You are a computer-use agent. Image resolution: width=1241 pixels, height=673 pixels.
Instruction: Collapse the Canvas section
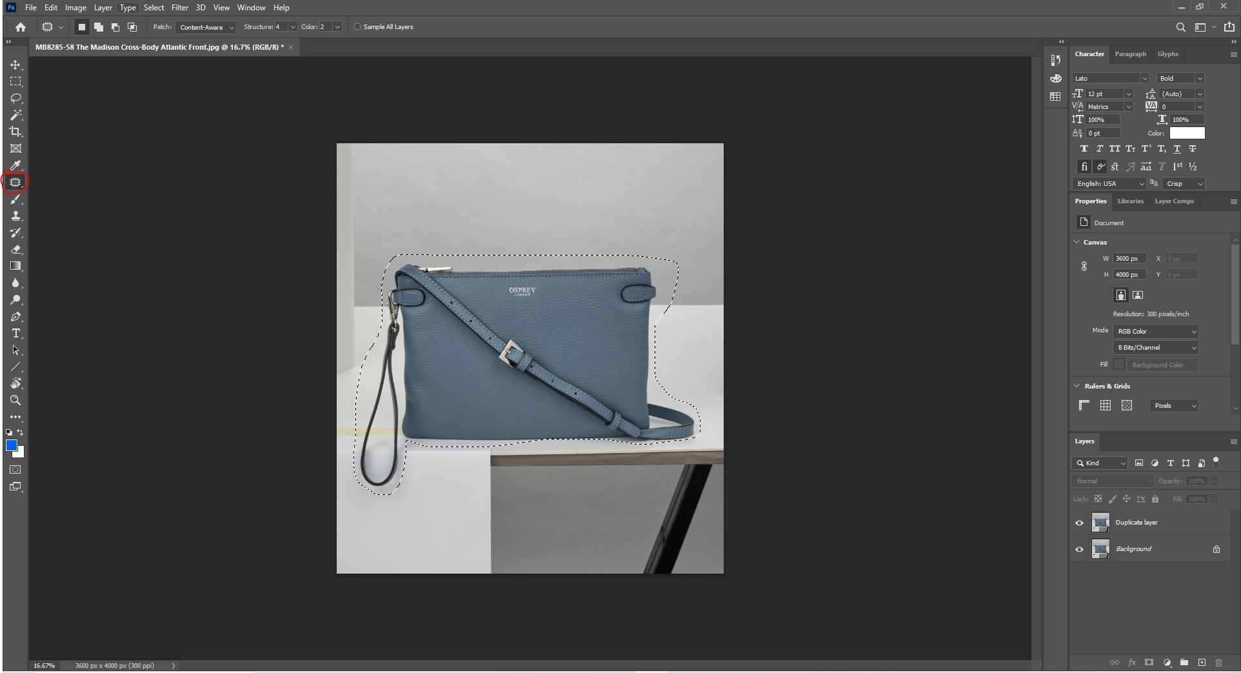point(1077,242)
